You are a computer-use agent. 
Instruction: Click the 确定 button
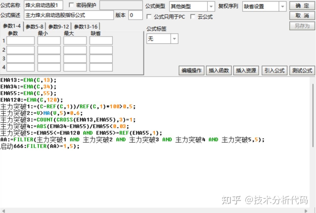(x=302, y=6)
